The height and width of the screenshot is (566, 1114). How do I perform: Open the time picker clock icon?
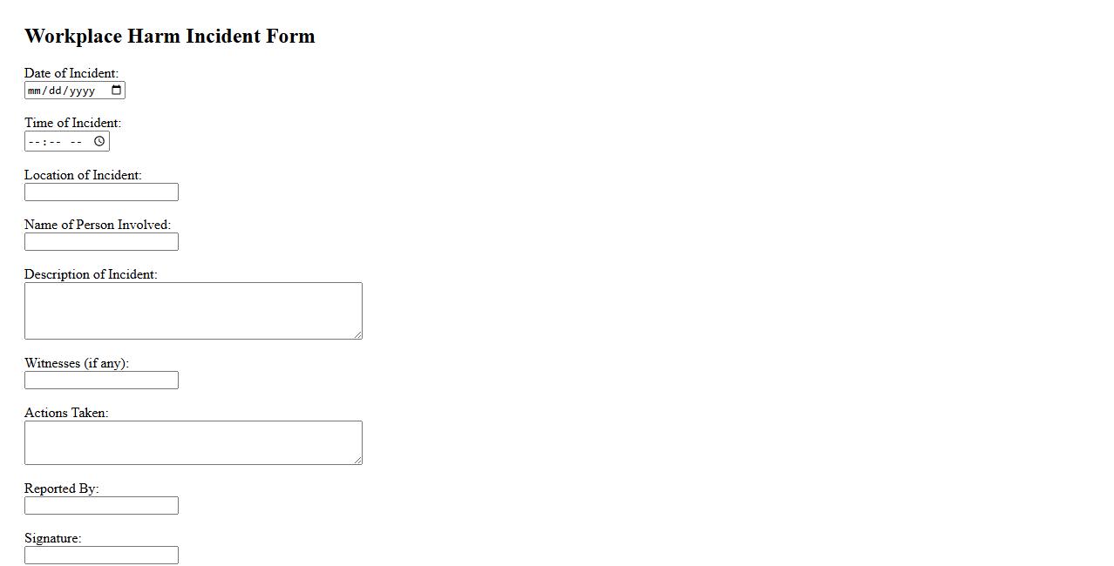99,141
